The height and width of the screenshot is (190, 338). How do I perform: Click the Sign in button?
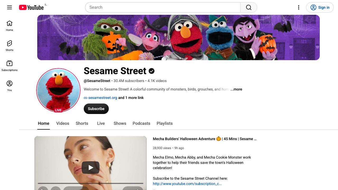click(320, 7)
